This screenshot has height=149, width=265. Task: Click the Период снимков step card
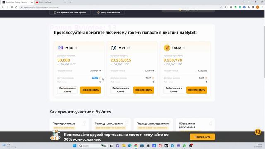coord(69,125)
